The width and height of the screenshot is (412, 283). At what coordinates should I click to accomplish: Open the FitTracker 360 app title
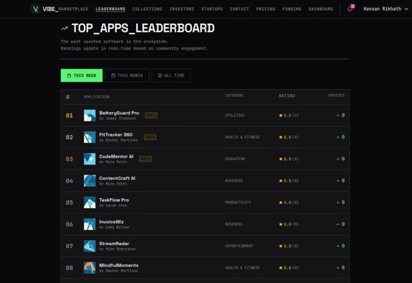pyautogui.click(x=116, y=135)
